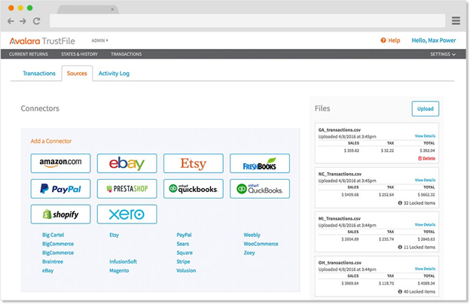The width and height of the screenshot is (470, 304).
Task: Add the FreshBooks connector
Action: tap(260, 163)
